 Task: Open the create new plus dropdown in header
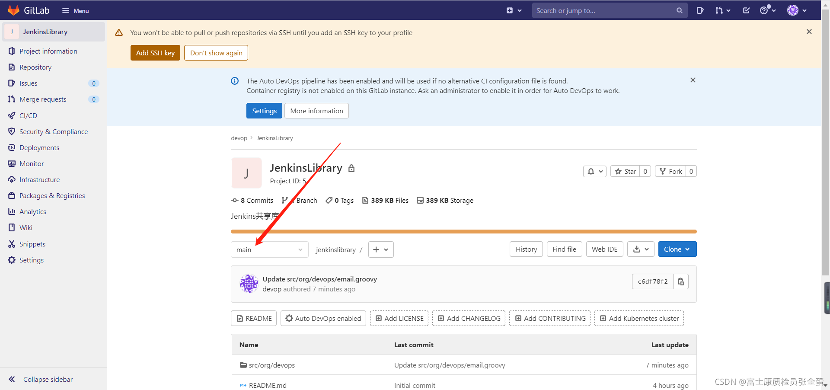pos(514,10)
